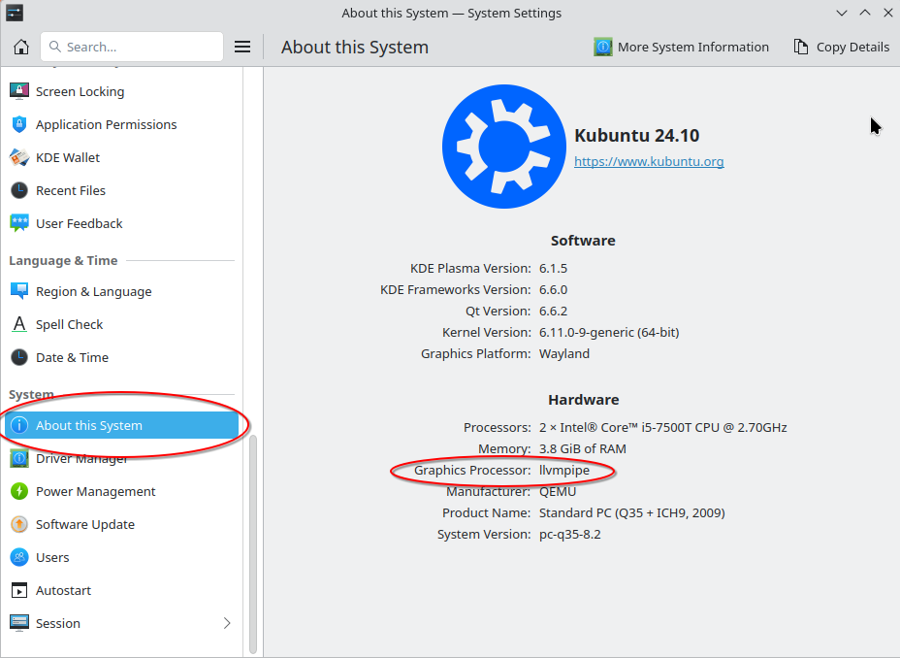Expand the Session submenu chevron
Screen dimensions: 900x658
pos(227,623)
